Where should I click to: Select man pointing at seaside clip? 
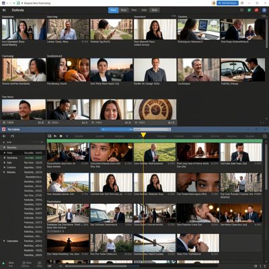tap(68, 182)
